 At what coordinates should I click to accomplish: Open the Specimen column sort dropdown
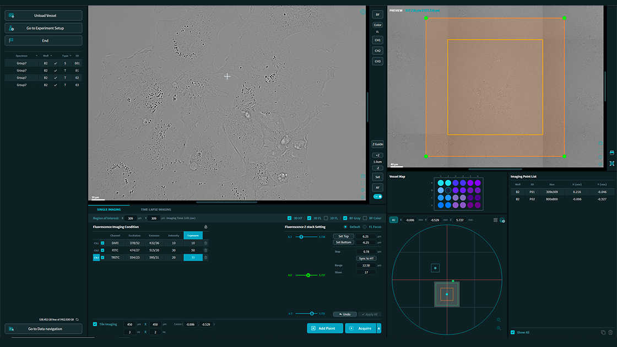click(37, 56)
